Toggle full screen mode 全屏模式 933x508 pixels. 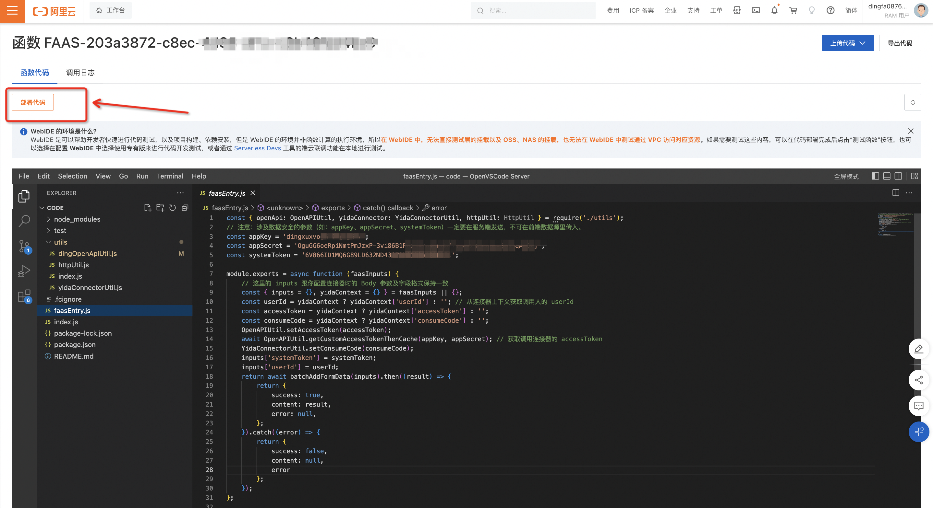click(x=846, y=176)
